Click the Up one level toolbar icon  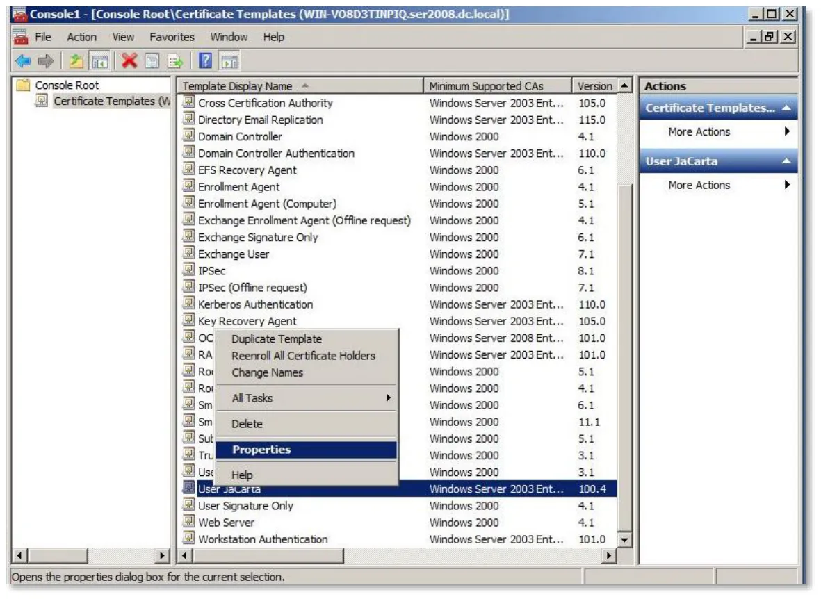[76, 61]
